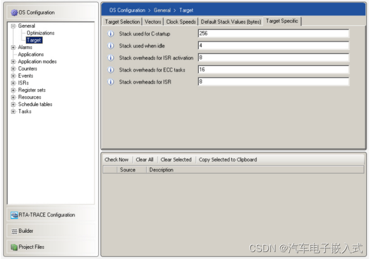
Task: Select Schedule tables label in tree
Action: (35, 105)
